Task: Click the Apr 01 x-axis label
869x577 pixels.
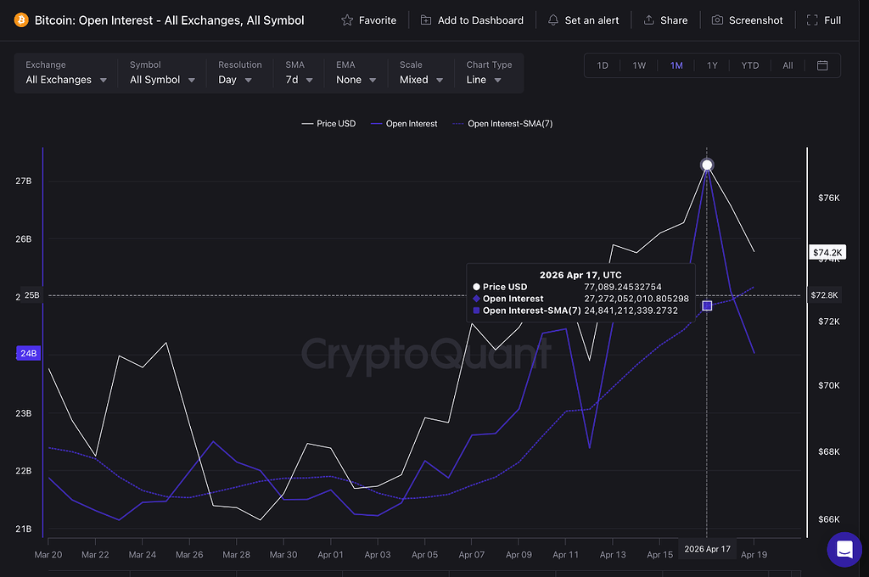Action: [x=330, y=554]
